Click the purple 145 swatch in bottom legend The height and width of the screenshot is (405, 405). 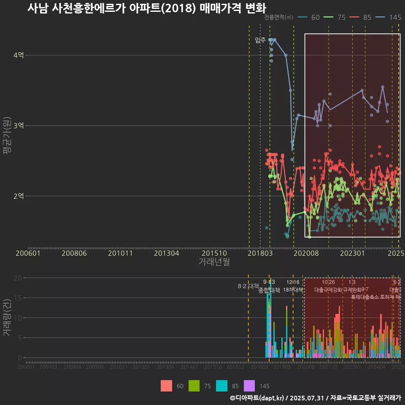click(249, 386)
